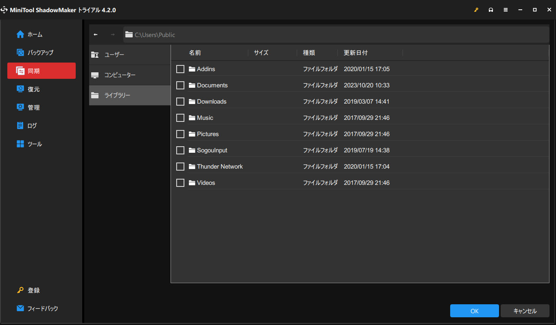Click the SogouInput folder name
The width and height of the screenshot is (556, 325).
212,150
